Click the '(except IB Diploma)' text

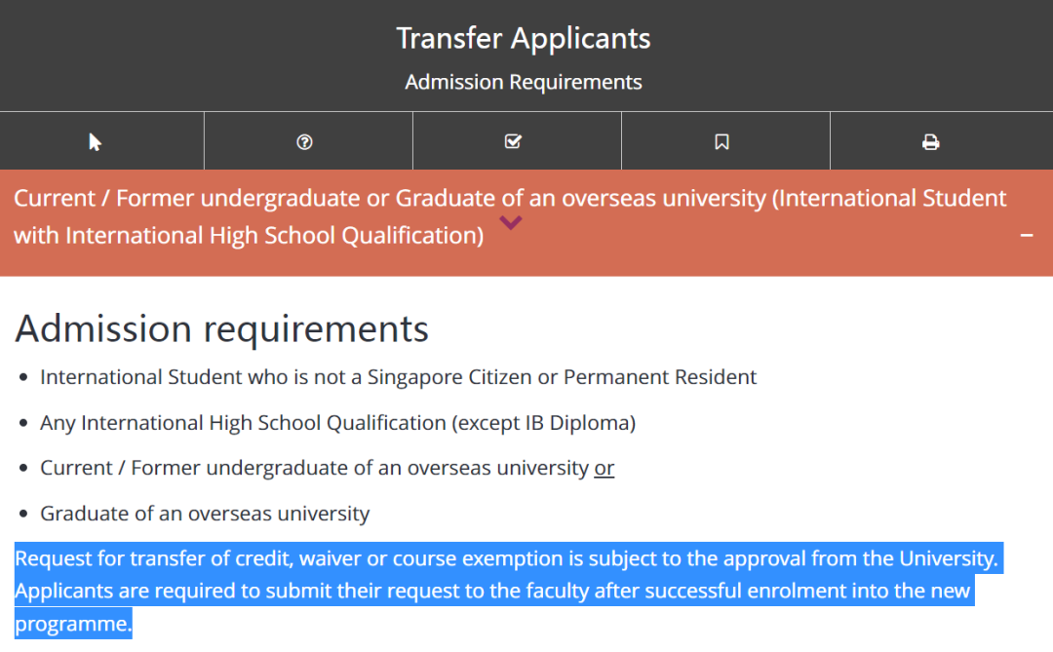pos(544,423)
